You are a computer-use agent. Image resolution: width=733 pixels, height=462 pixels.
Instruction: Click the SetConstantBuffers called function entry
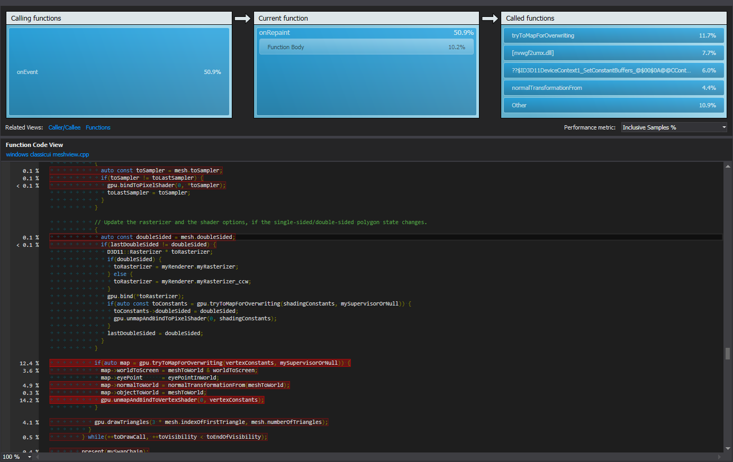(x=613, y=70)
